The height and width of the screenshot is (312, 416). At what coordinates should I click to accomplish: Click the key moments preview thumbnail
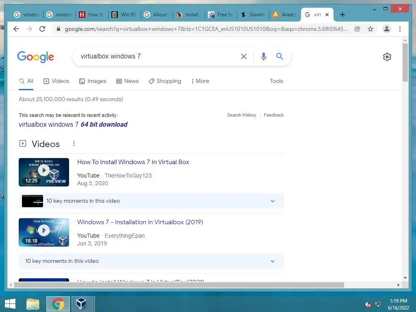click(x=32, y=201)
